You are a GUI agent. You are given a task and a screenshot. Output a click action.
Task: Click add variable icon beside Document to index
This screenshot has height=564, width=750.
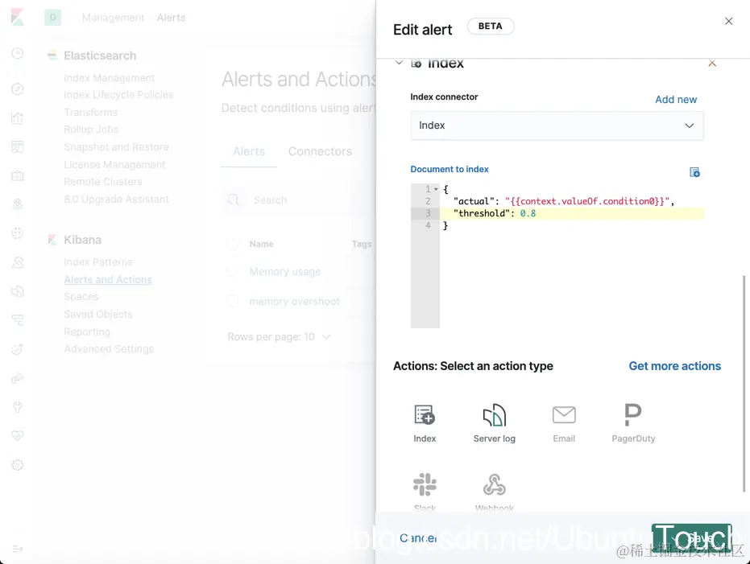pyautogui.click(x=694, y=172)
